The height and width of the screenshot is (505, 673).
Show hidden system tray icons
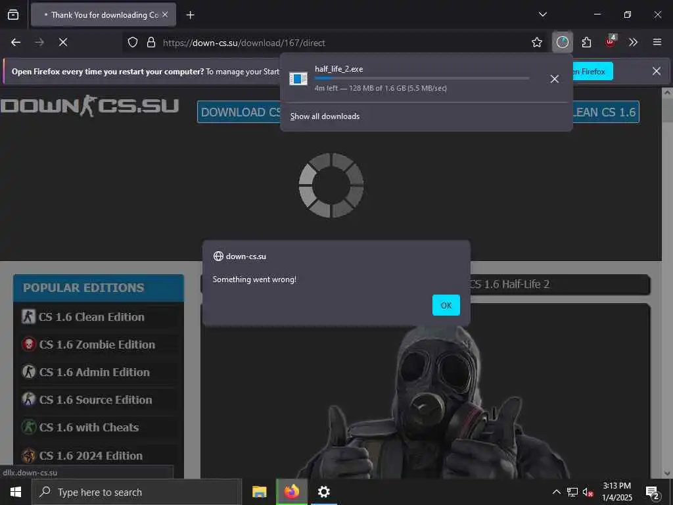point(556,492)
